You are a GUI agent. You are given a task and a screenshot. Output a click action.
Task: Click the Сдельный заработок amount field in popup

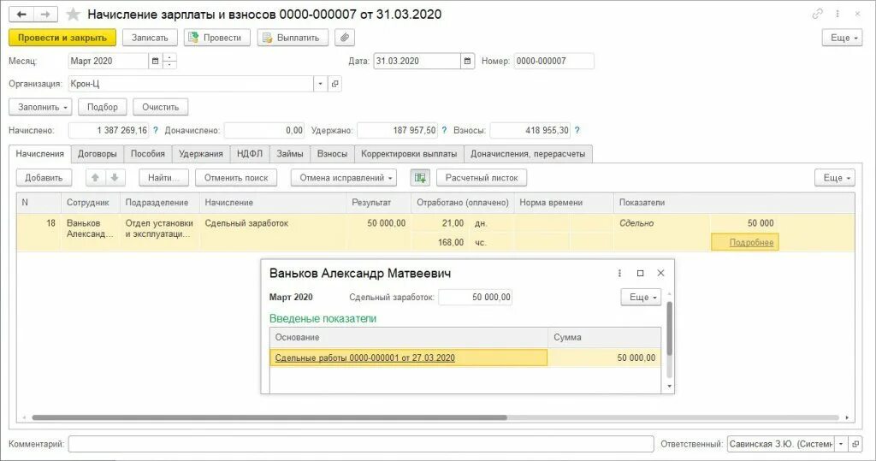point(476,298)
